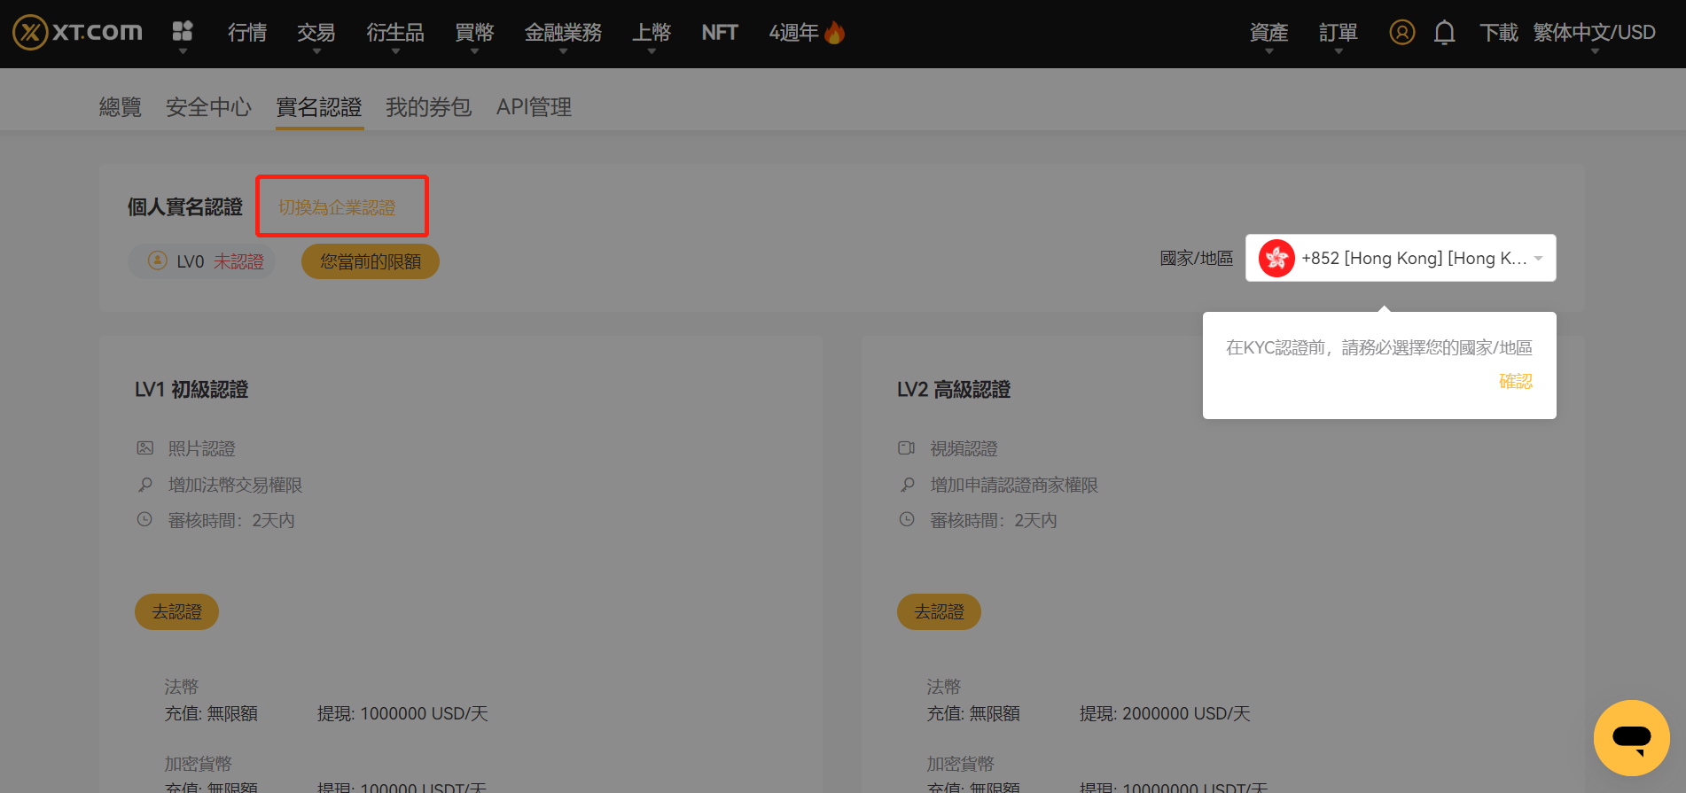
Task: Expand the 訂單 dropdown
Action: pyautogui.click(x=1338, y=33)
